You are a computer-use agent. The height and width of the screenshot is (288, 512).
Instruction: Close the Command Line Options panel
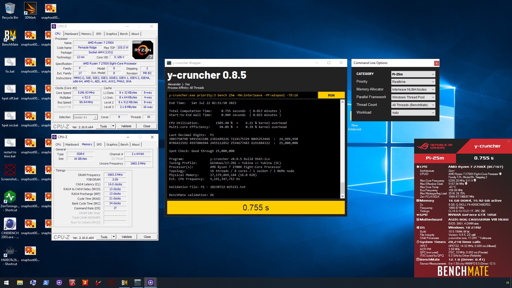(436, 63)
